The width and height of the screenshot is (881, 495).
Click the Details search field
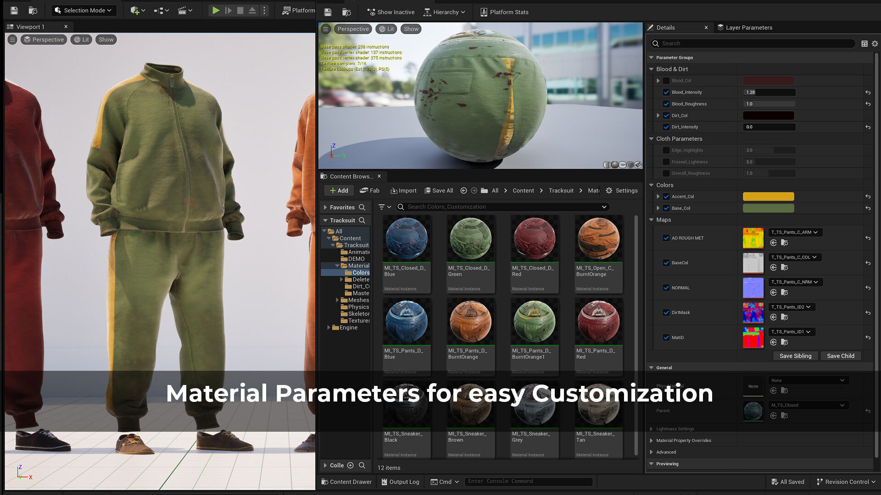(x=753, y=44)
